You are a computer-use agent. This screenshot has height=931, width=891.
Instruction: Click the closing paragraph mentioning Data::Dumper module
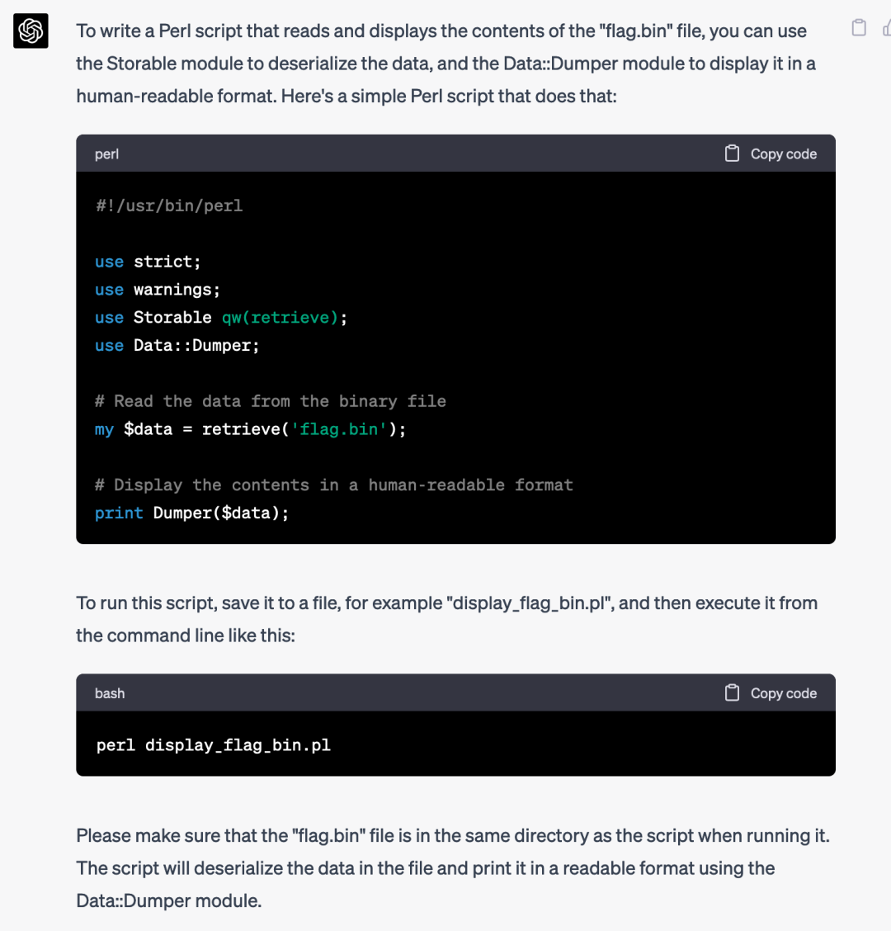[x=453, y=868]
